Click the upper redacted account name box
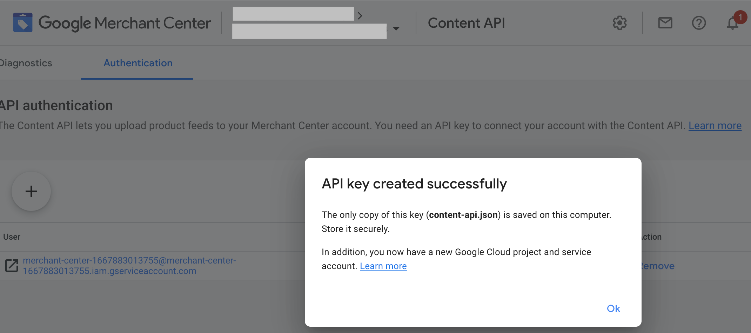This screenshot has height=333, width=751. click(293, 14)
